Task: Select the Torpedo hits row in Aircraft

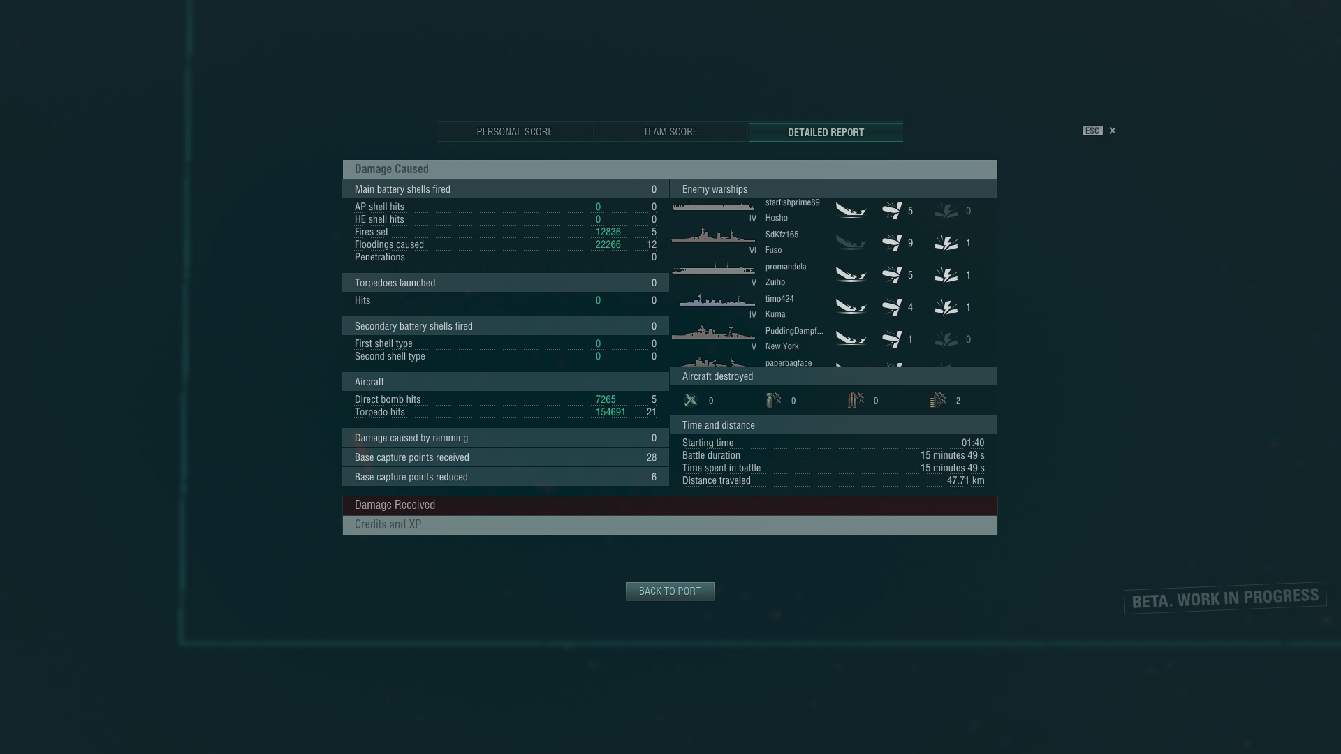Action: (x=506, y=412)
